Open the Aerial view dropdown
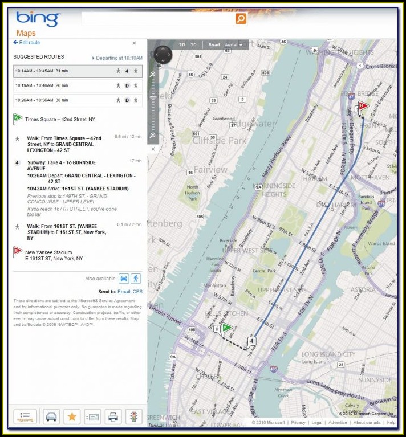The width and height of the screenshot is (406, 437). coord(234,44)
